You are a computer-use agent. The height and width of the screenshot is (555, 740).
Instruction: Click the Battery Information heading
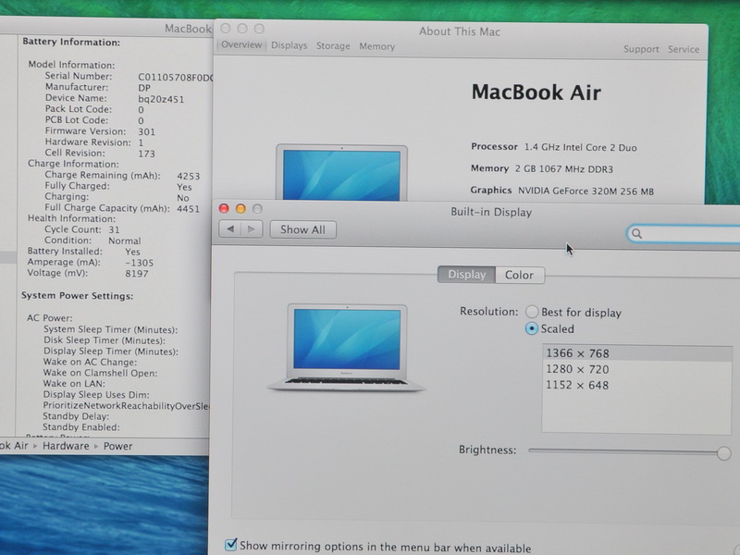tap(71, 42)
